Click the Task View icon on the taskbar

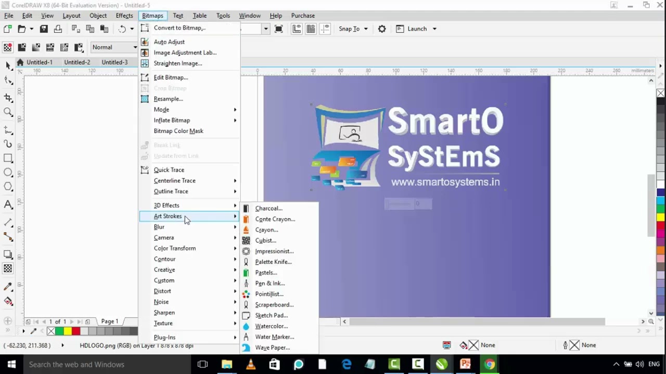click(202, 364)
